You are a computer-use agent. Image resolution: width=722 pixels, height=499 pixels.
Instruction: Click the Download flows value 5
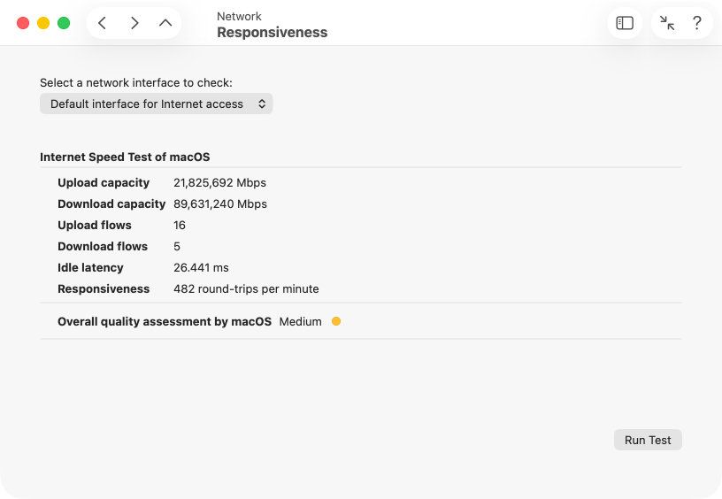177,246
